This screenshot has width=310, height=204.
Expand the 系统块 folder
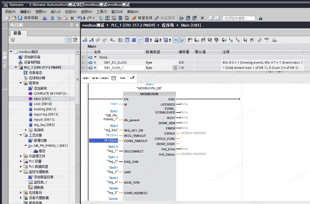[x=26, y=130]
